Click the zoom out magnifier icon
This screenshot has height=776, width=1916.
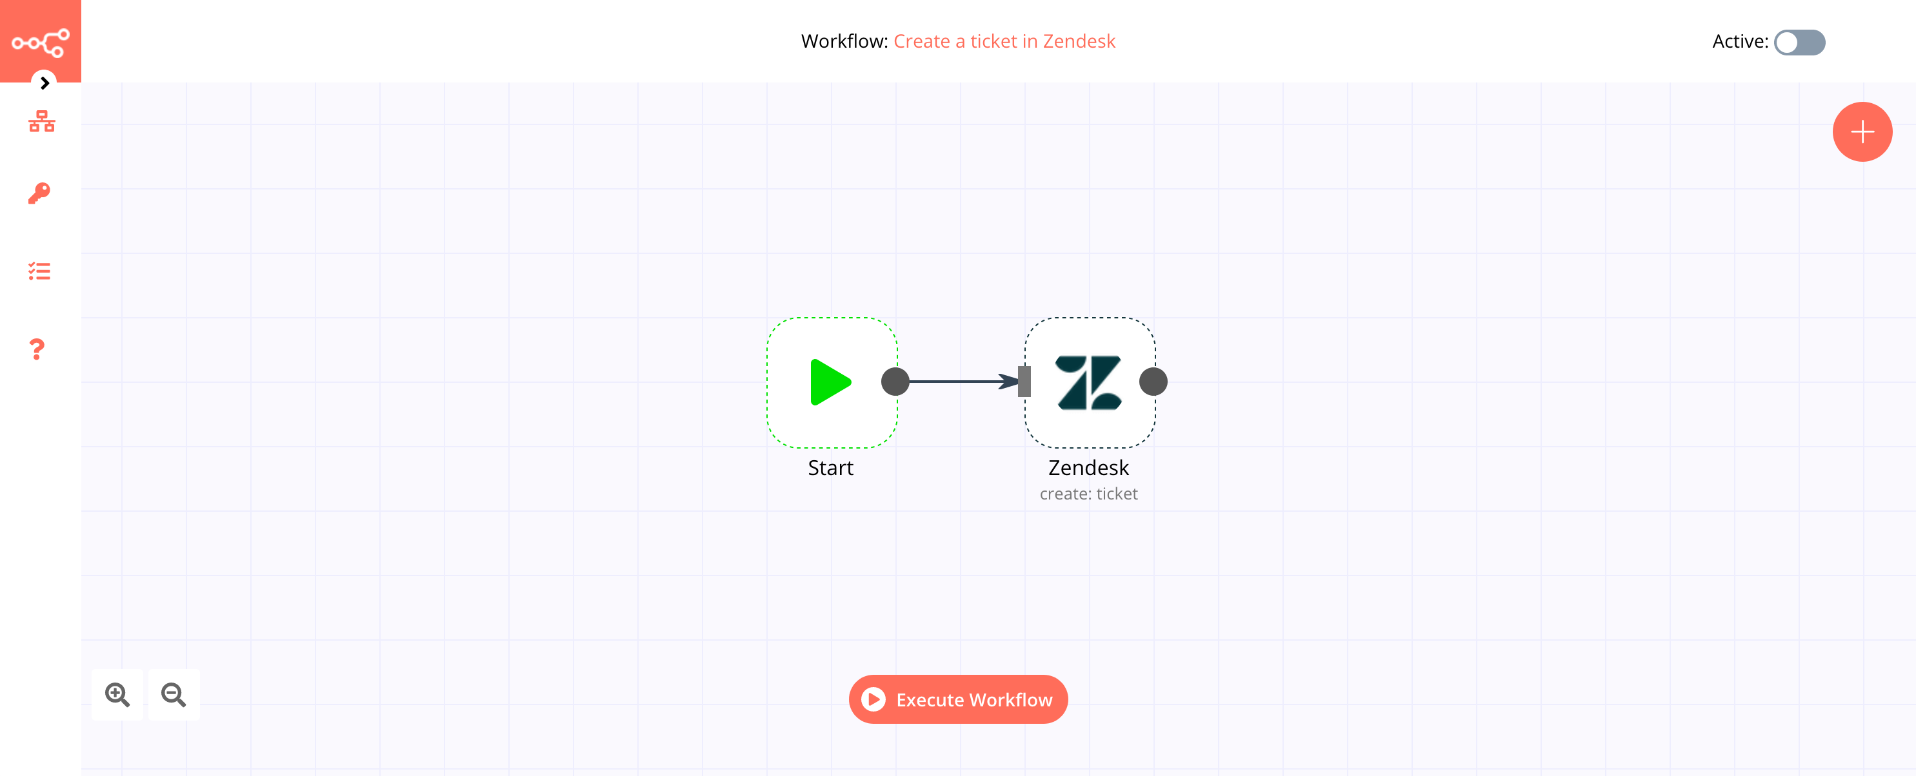tap(174, 695)
